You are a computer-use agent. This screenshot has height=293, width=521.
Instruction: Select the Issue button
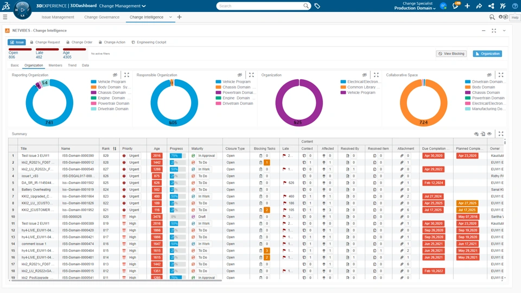coord(17,42)
